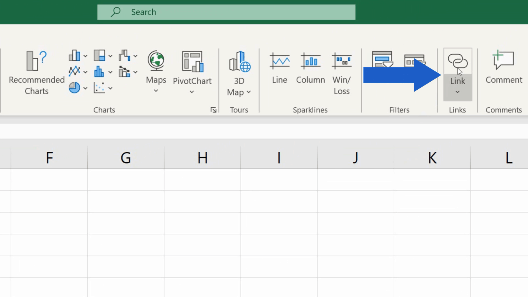Viewport: 528px width, 297px height.
Task: Expand the Link dropdown chevron
Action: [457, 92]
